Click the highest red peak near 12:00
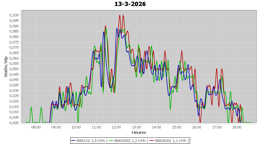 click(120, 15)
